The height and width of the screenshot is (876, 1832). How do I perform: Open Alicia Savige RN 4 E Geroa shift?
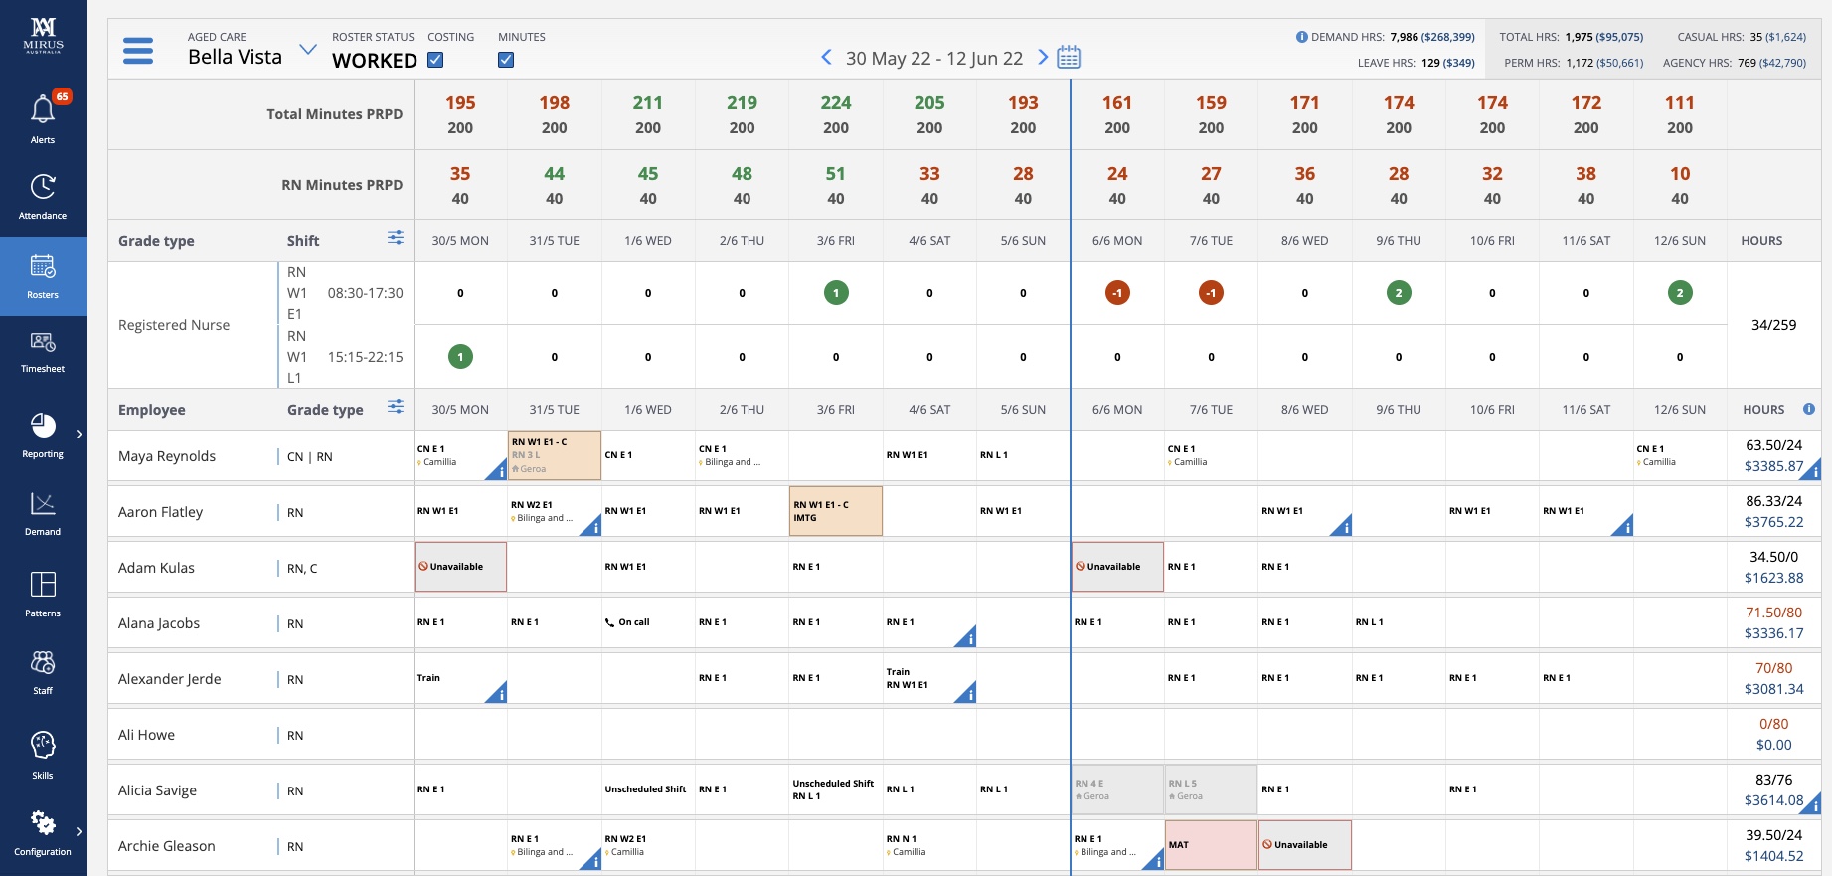pos(1117,789)
